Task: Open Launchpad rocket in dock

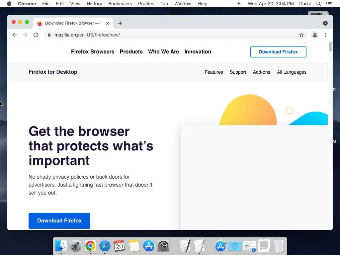Action: pos(75,246)
